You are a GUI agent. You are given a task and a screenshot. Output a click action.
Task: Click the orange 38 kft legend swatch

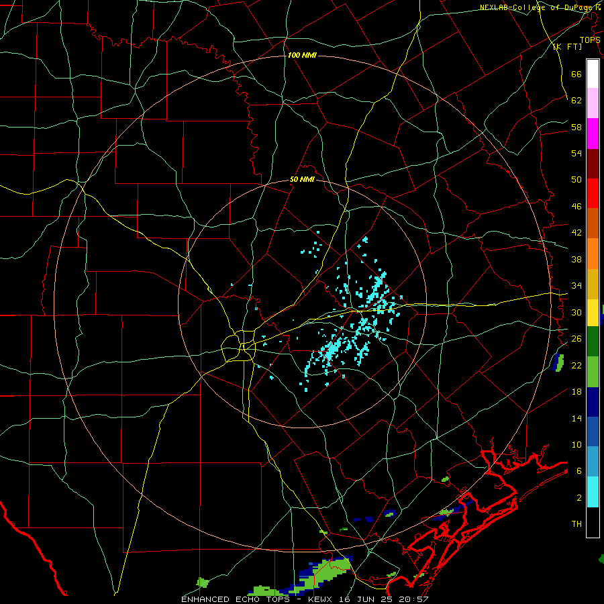593,254
